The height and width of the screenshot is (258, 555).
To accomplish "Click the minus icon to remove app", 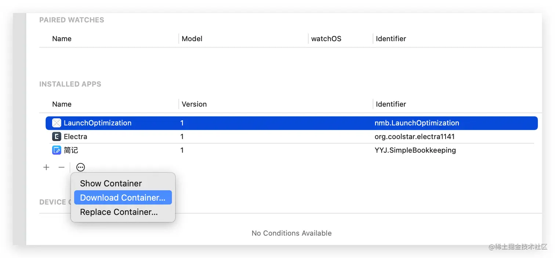I will 61,168.
